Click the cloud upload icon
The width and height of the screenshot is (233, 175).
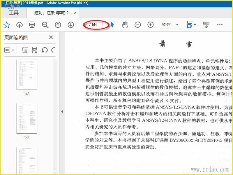tap(20, 25)
